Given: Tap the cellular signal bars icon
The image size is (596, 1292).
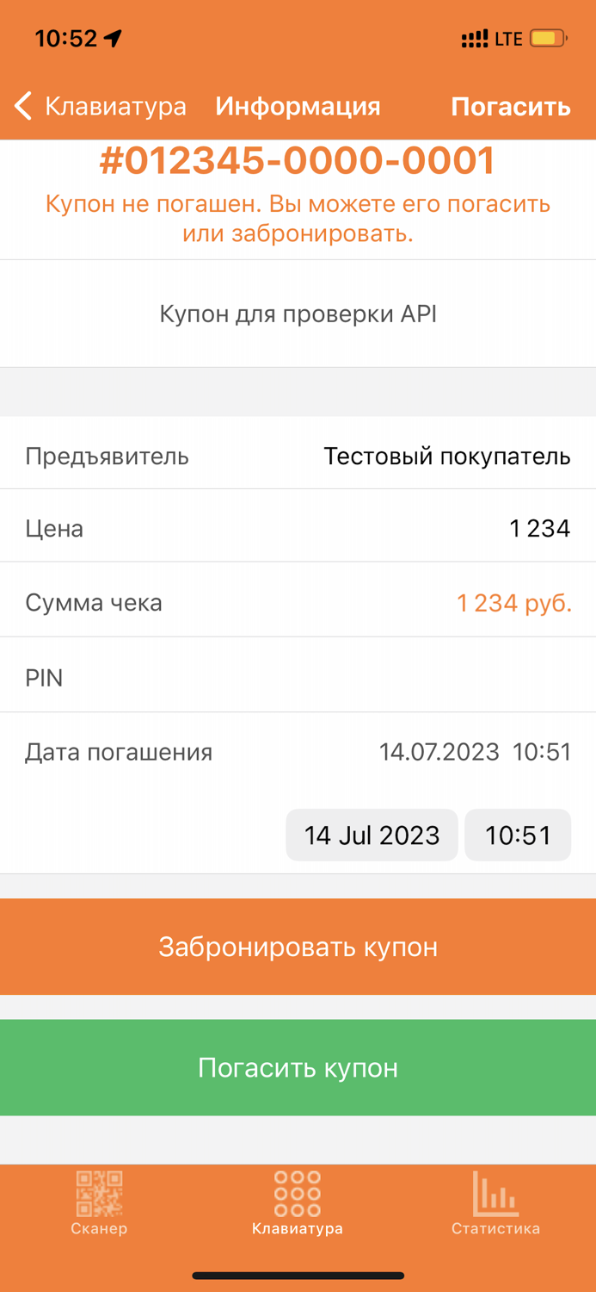Looking at the screenshot, I should [475, 38].
